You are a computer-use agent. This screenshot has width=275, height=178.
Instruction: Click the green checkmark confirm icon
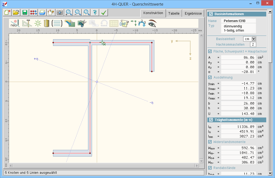(104, 12)
